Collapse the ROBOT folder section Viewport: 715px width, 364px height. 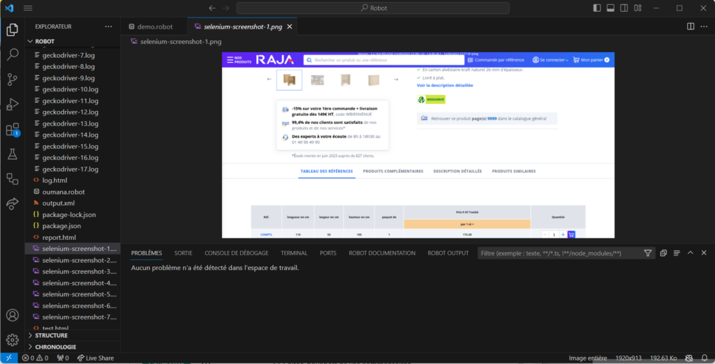[73, 41]
